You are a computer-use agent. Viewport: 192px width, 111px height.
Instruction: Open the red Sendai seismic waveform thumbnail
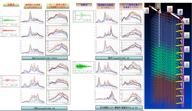pos(10,32)
